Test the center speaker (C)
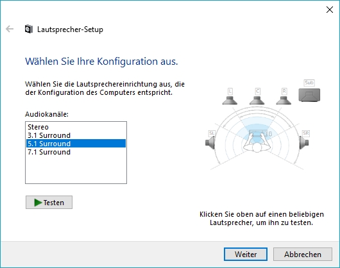Viewport: 340px width, 268px height. pos(257,100)
